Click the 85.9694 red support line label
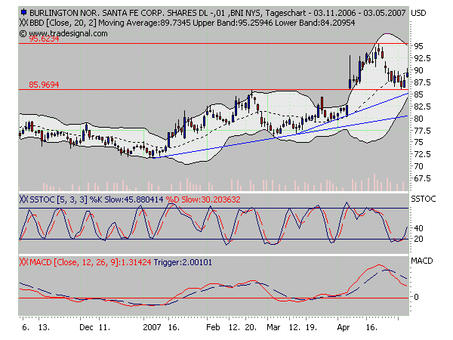Screen dimensions: 453x340 [x=44, y=85]
